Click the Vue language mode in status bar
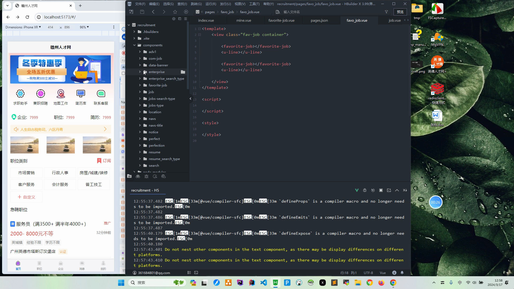The height and width of the screenshot is (289, 514). tap(383, 273)
